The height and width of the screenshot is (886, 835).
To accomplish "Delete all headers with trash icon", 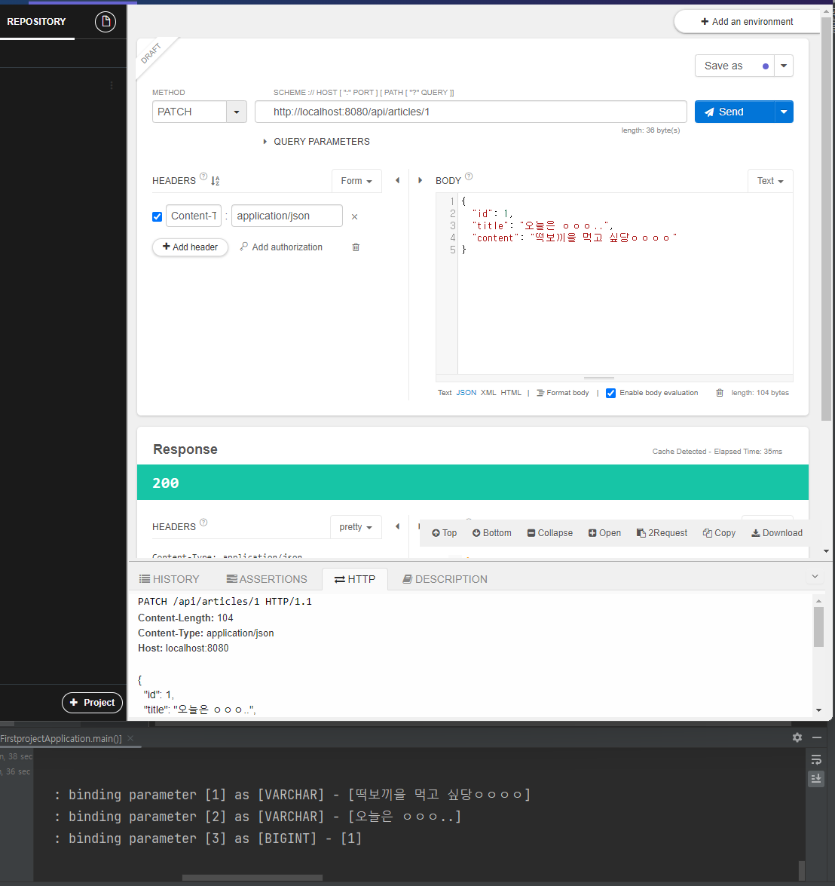I will (356, 247).
